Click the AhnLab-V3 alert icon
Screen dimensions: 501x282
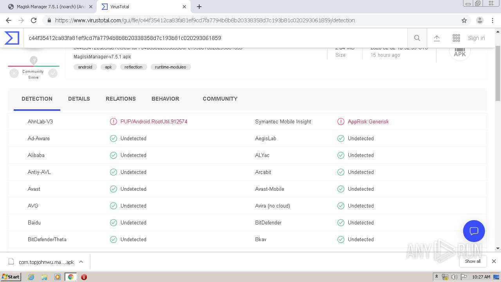click(114, 122)
